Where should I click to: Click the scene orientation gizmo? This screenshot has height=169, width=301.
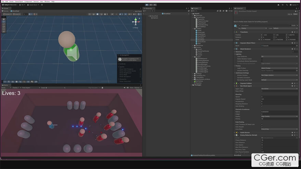(136, 22)
